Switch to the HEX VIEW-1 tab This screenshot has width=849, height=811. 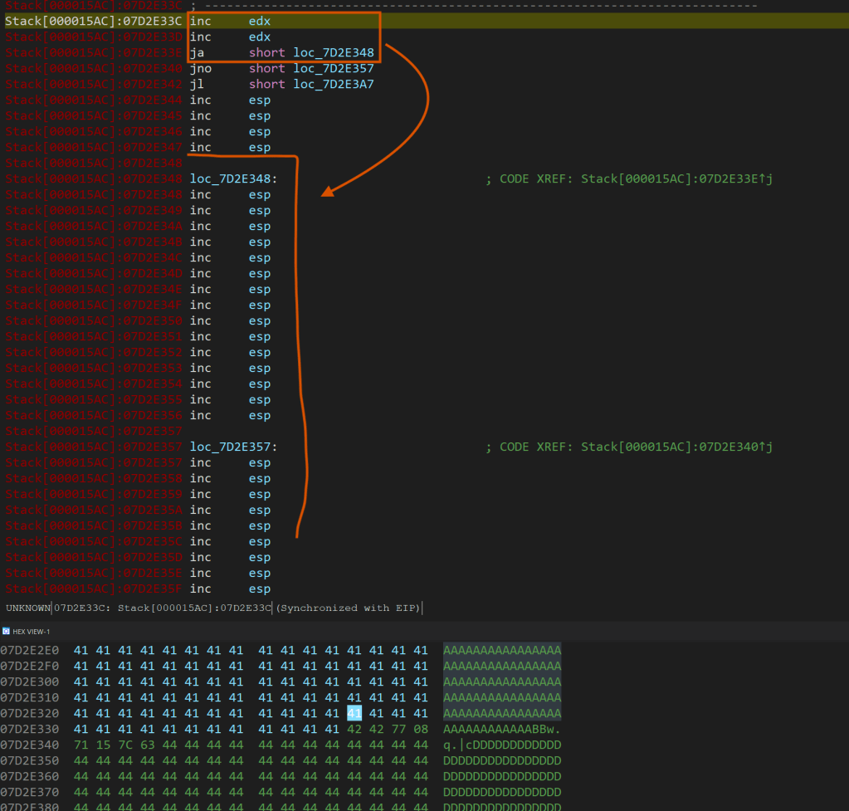click(x=31, y=632)
